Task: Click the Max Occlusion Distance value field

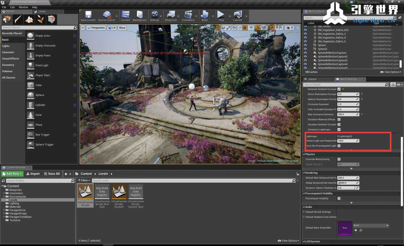Action: pos(348,115)
